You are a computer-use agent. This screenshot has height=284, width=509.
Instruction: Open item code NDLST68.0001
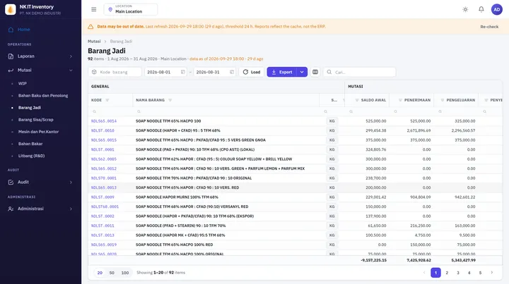(x=105, y=206)
